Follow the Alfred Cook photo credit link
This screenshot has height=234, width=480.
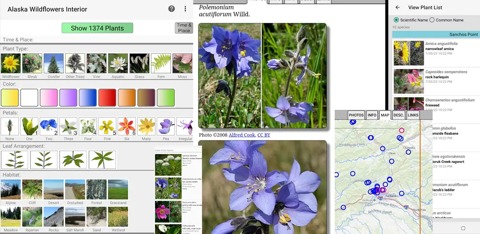point(242,135)
